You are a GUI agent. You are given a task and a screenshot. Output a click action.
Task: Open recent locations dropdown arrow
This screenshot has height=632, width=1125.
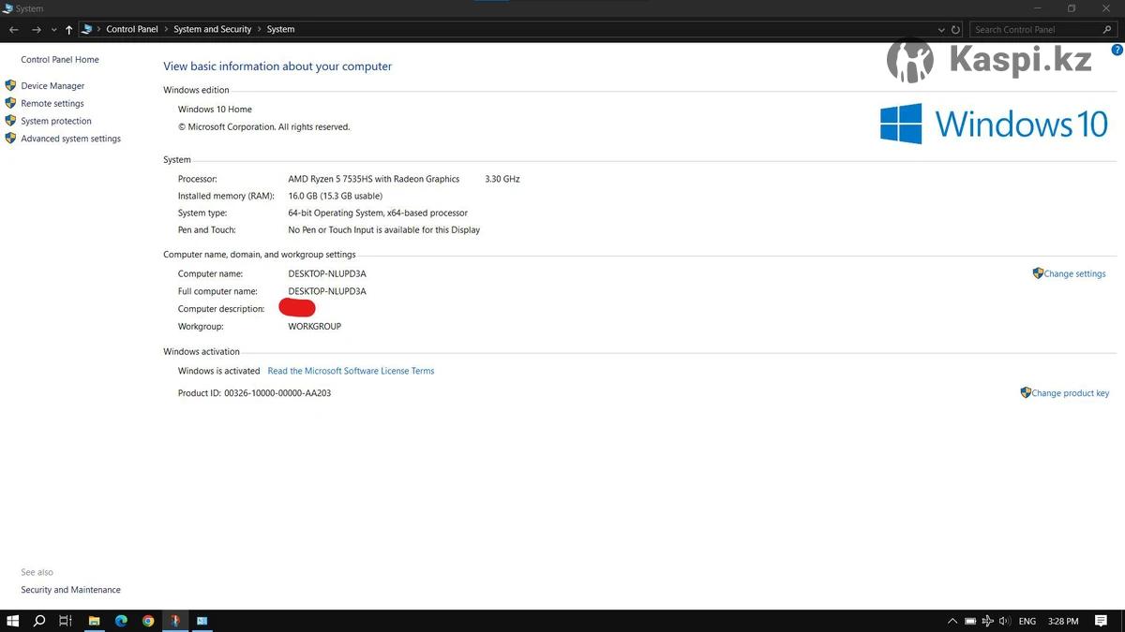(53, 30)
